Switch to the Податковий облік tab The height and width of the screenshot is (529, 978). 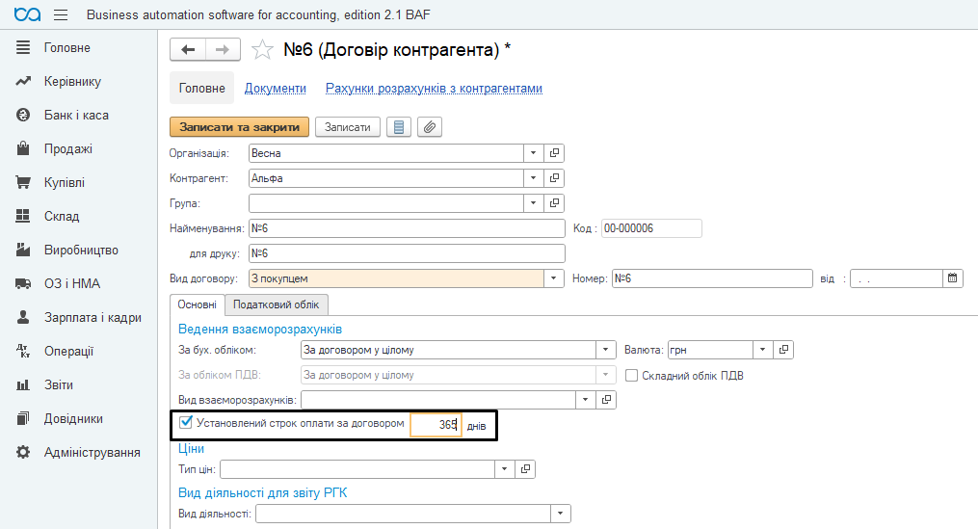click(x=276, y=304)
